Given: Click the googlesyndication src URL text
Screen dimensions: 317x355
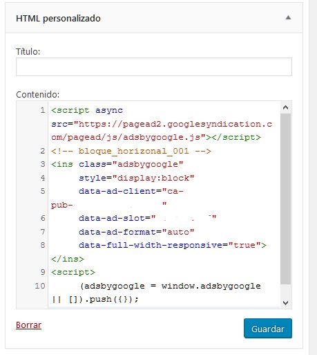Looking at the screenshot, I should click(162, 131).
